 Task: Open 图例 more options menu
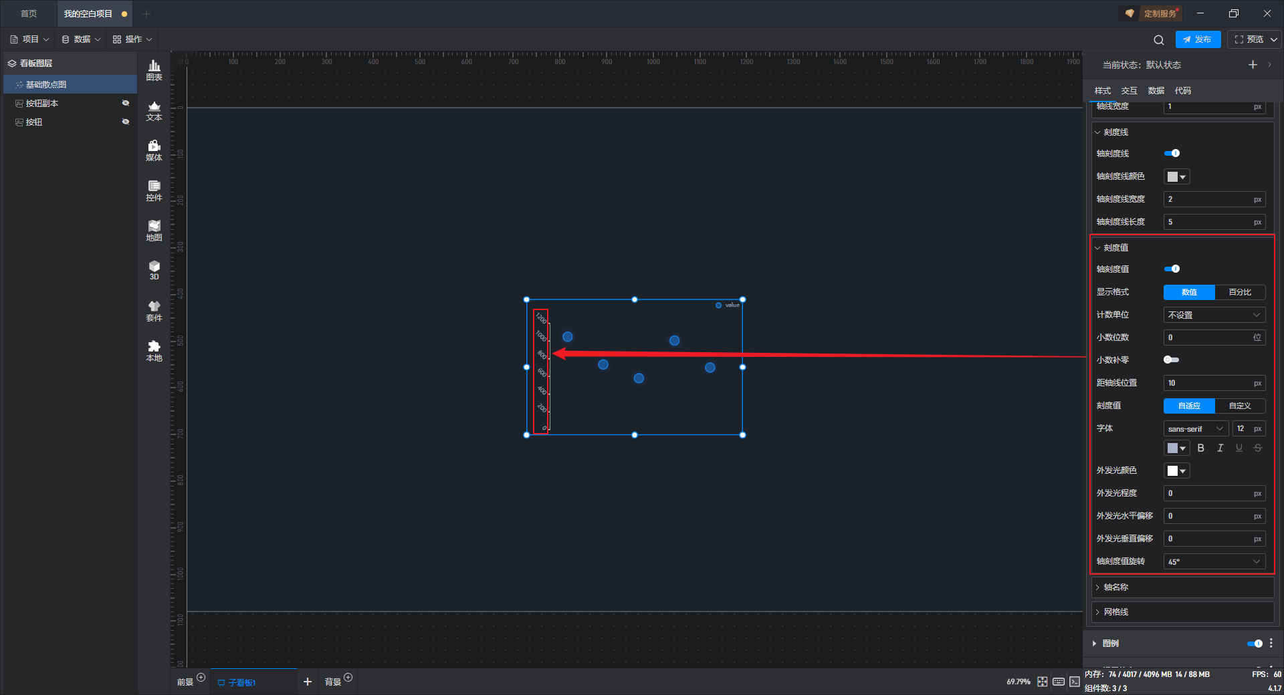(1271, 643)
